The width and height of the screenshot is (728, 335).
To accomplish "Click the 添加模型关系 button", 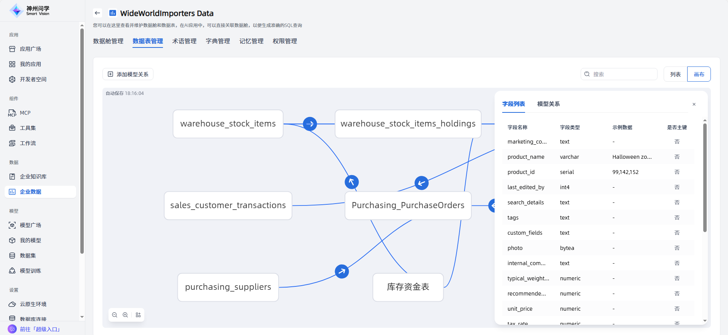I will (128, 74).
